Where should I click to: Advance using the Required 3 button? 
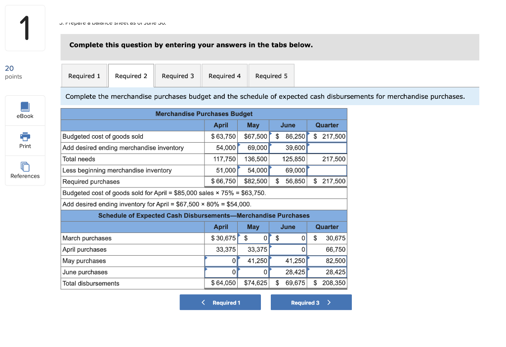tap(311, 302)
